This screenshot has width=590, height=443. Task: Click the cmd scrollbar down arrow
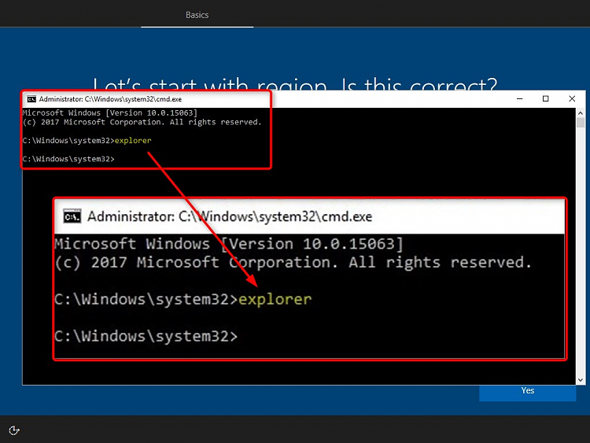581,380
